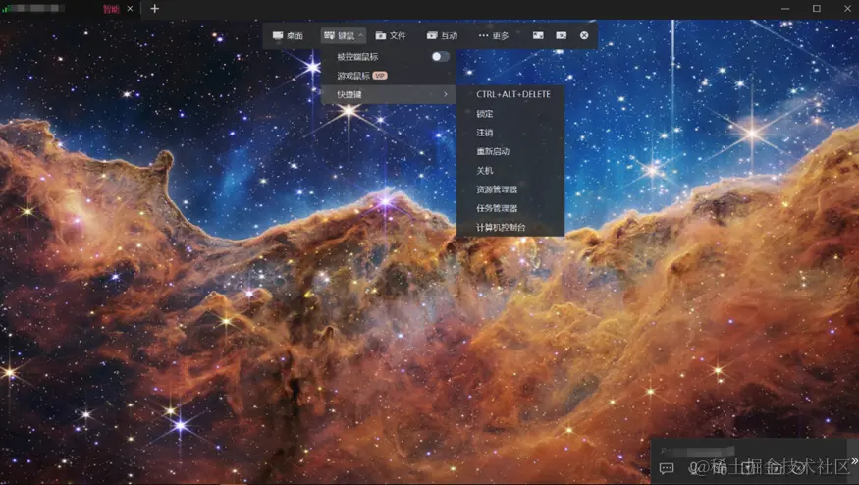Collapse the 键鼠 dropdown caret
This screenshot has width=859, height=485.
360,35
